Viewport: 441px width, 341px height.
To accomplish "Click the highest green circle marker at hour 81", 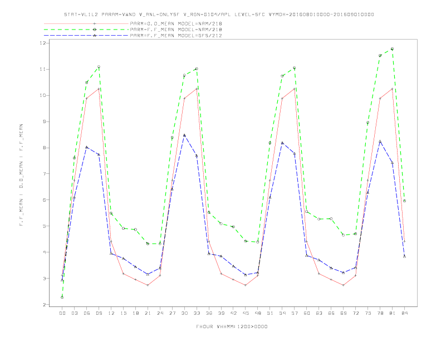I will coord(393,49).
